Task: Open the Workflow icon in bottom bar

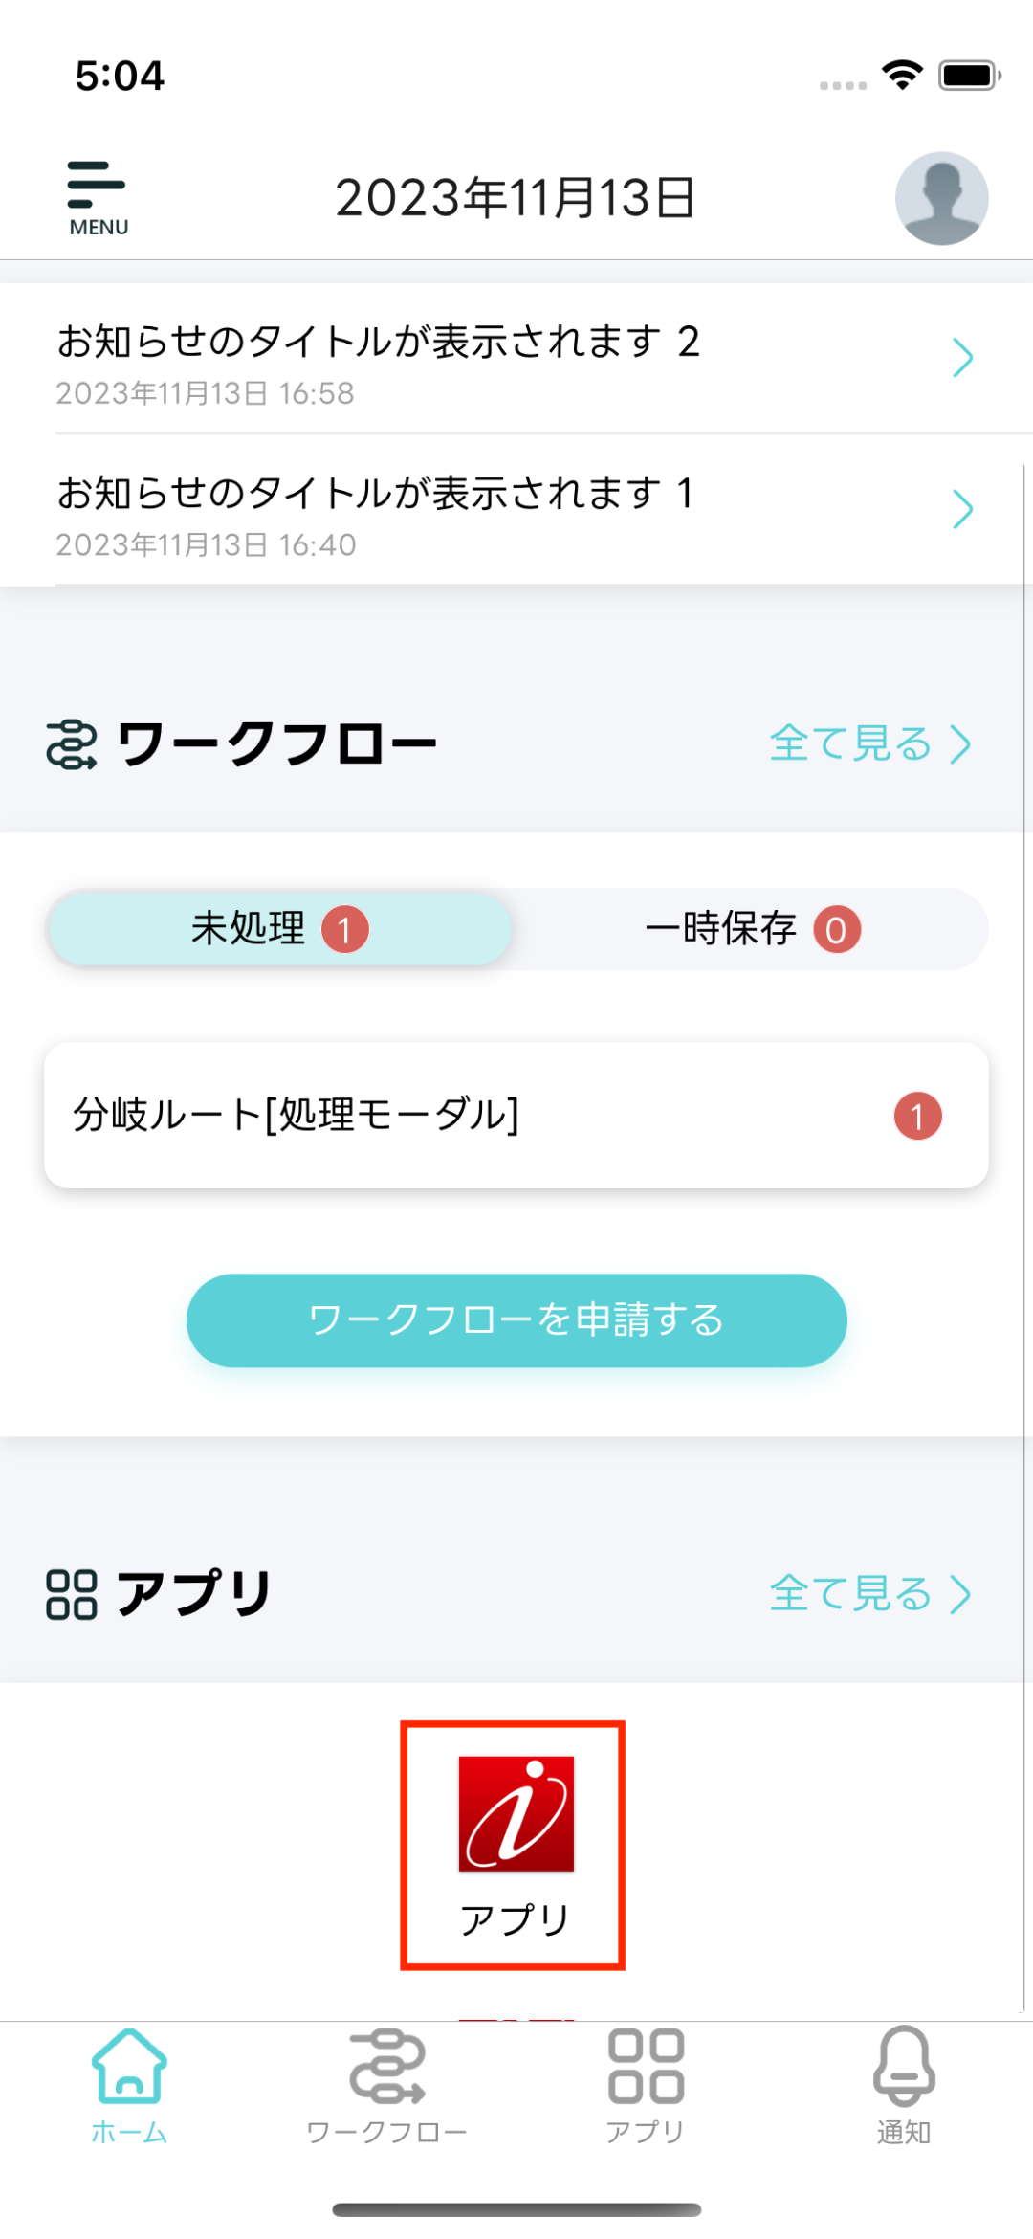Action: click(386, 2067)
